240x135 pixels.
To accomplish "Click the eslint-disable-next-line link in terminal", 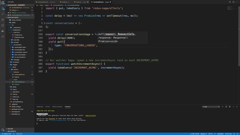I will tap(59, 120).
